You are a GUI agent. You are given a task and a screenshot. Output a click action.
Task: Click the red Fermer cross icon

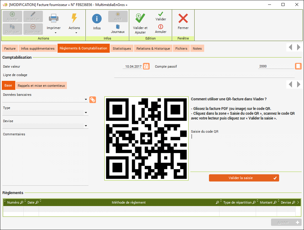(x=183, y=19)
